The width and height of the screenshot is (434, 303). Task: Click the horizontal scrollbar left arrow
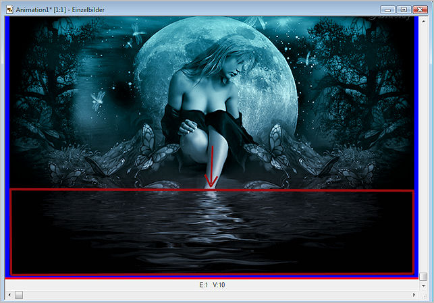[9, 295]
